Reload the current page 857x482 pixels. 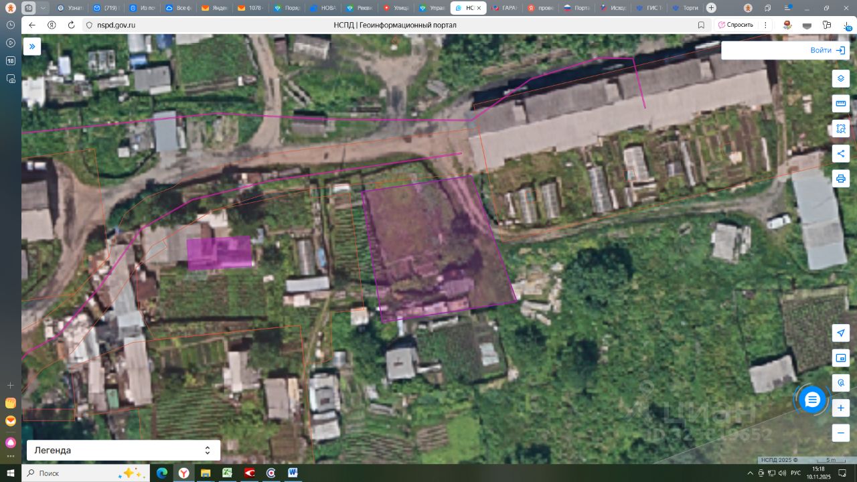72,25
